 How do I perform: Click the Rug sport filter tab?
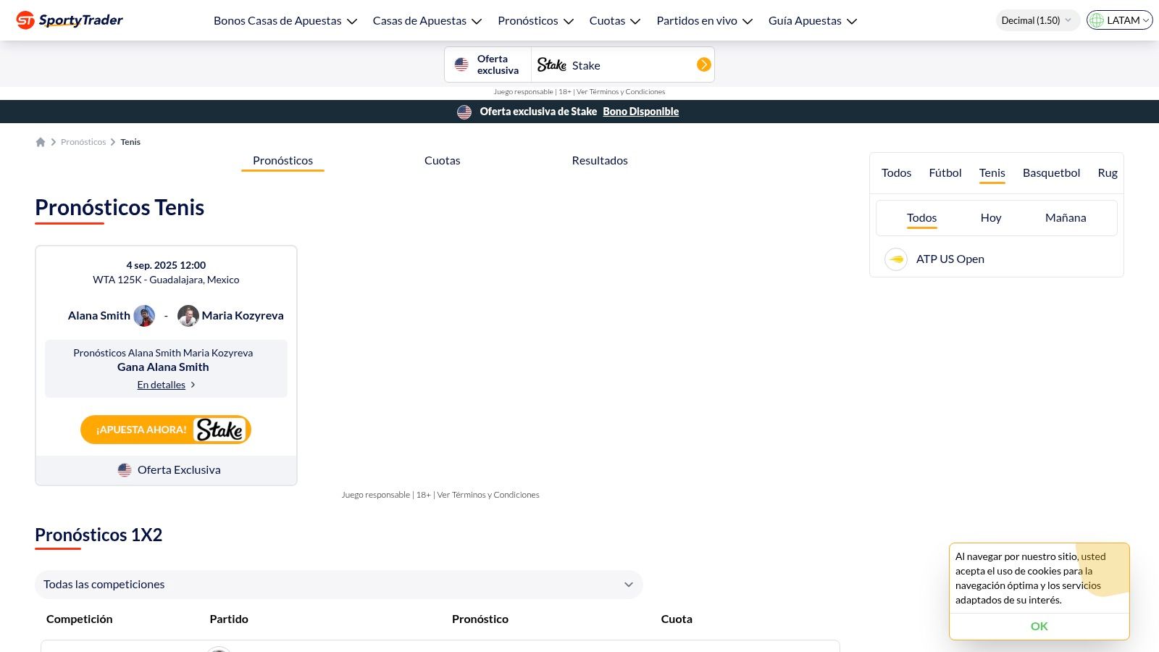(1107, 173)
